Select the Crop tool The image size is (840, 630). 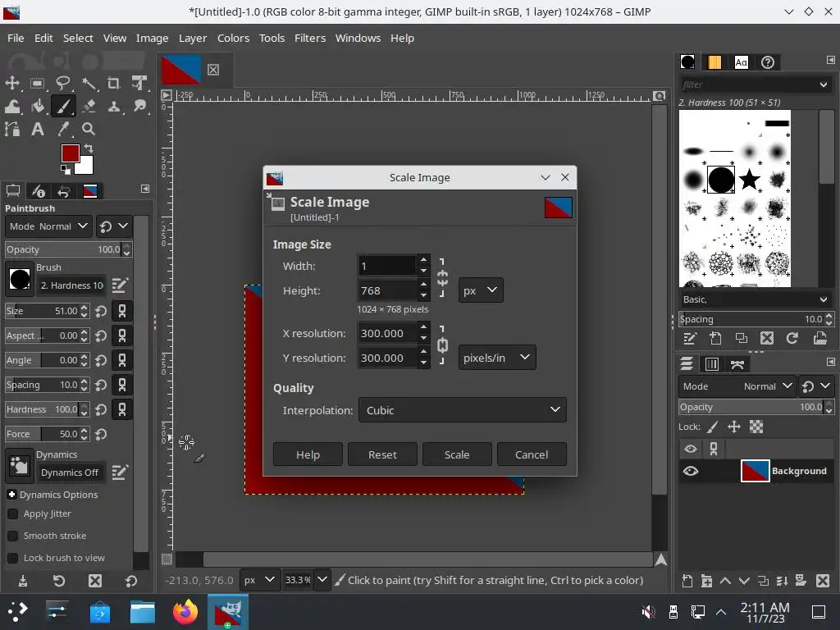[113, 83]
